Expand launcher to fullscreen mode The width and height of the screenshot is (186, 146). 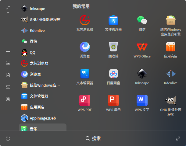(178, 138)
